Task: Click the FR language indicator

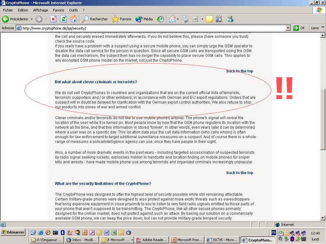Action: (274, 232)
